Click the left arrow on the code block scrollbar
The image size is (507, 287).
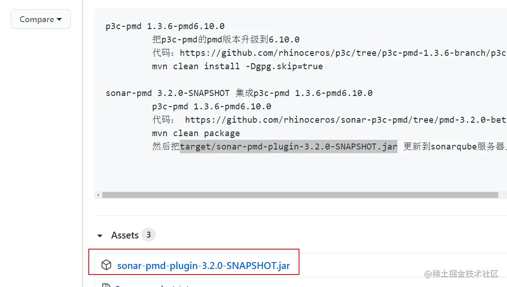97,195
